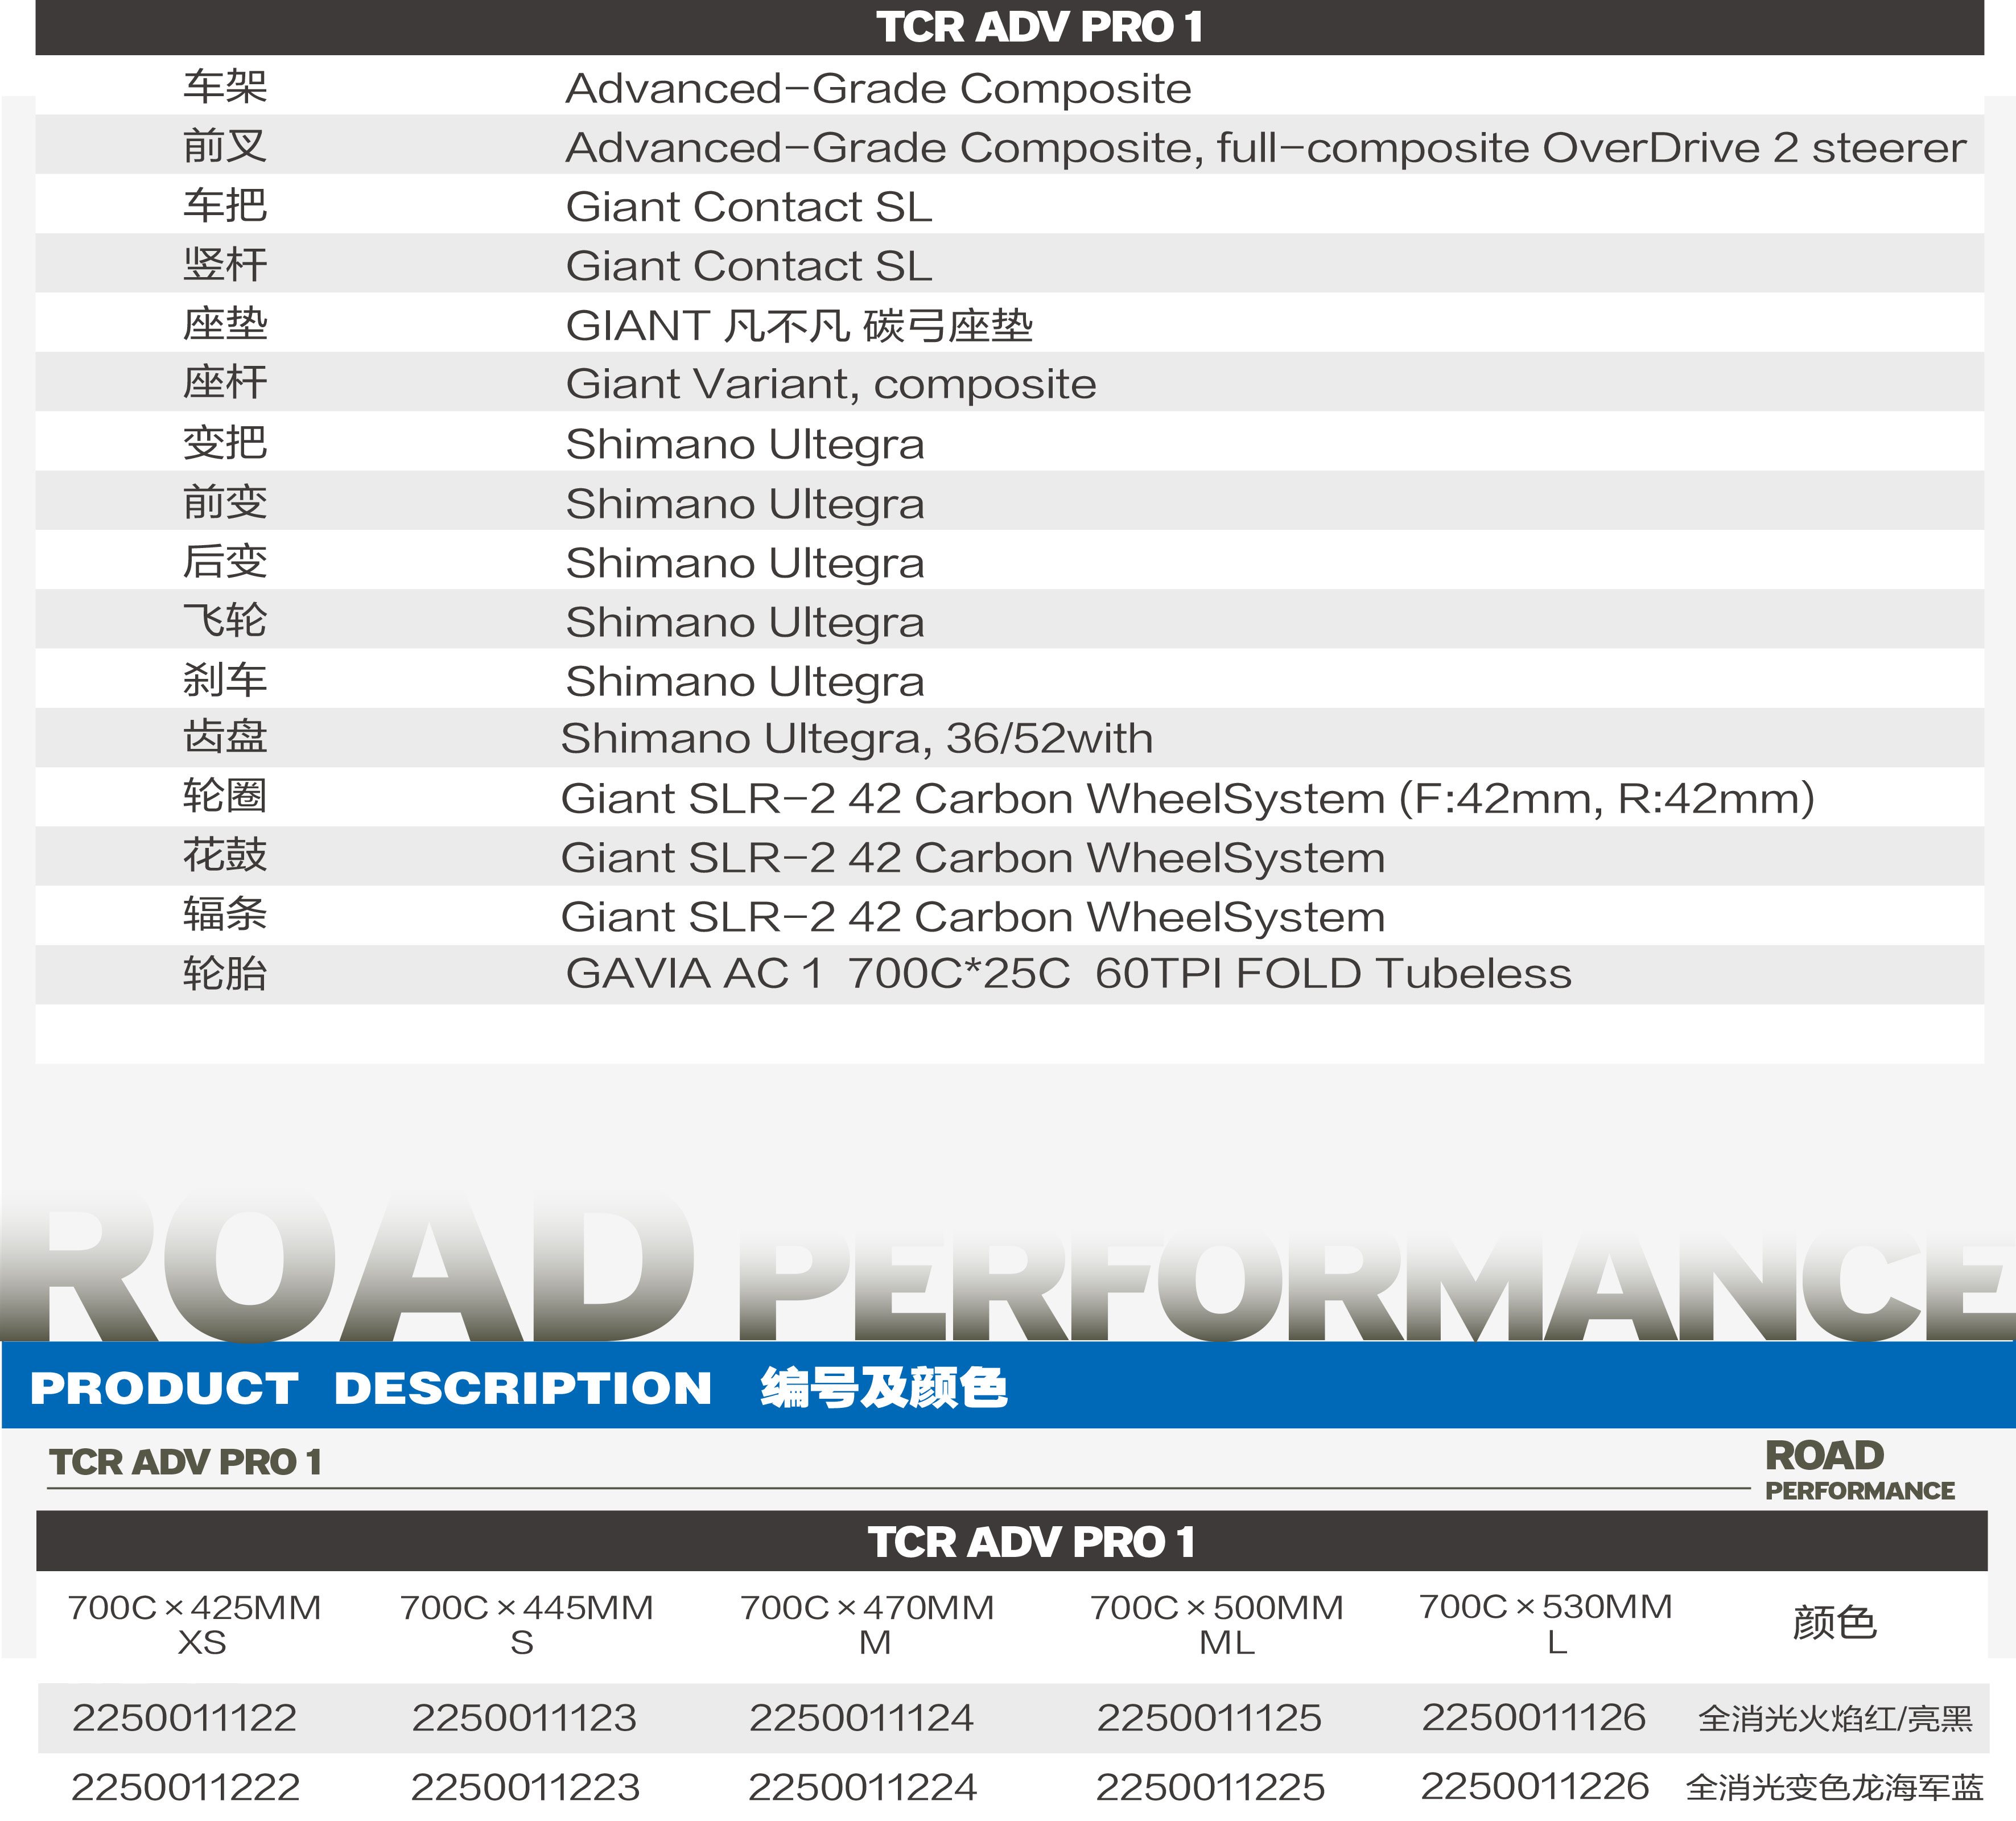
Task: Select 'GIANT 凡不凡 碳弓座垫' value
Action: point(799,325)
